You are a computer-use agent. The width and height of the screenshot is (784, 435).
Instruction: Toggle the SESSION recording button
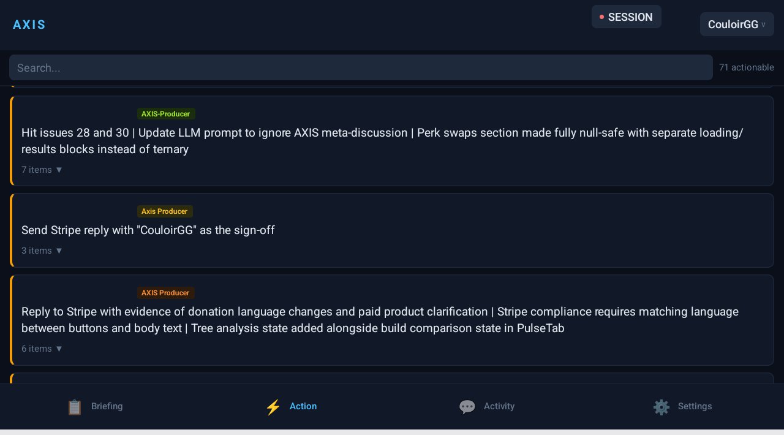pos(626,17)
